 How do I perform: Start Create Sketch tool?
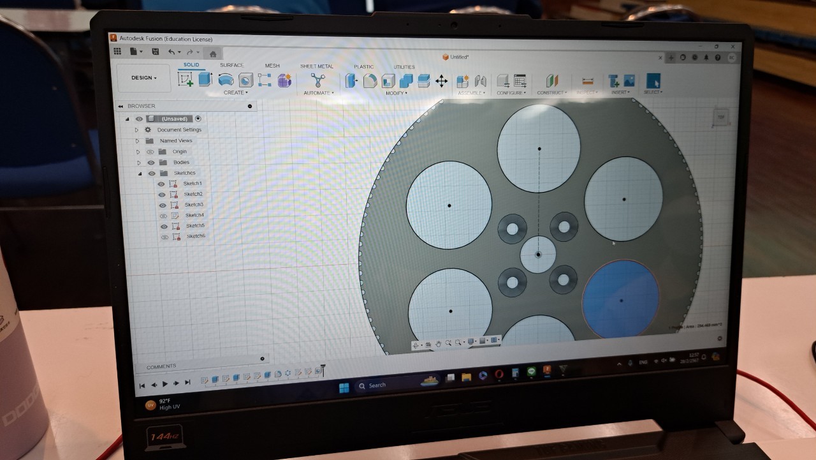tap(186, 79)
